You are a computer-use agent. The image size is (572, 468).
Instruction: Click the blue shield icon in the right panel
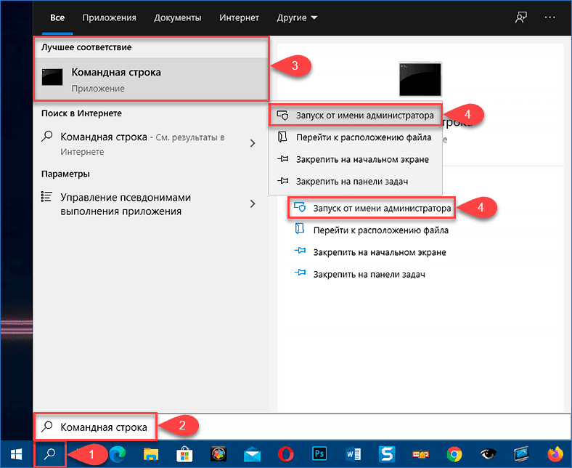[300, 207]
